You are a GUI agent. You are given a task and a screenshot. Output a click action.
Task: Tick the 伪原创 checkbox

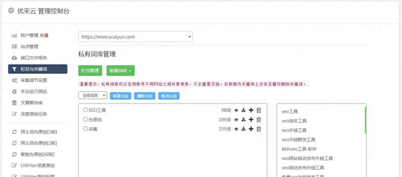click(x=85, y=119)
